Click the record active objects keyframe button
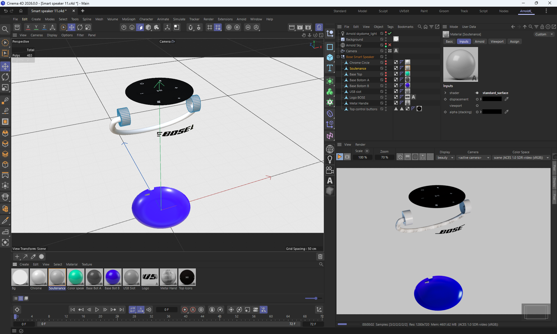557x334 pixels. coord(185,310)
